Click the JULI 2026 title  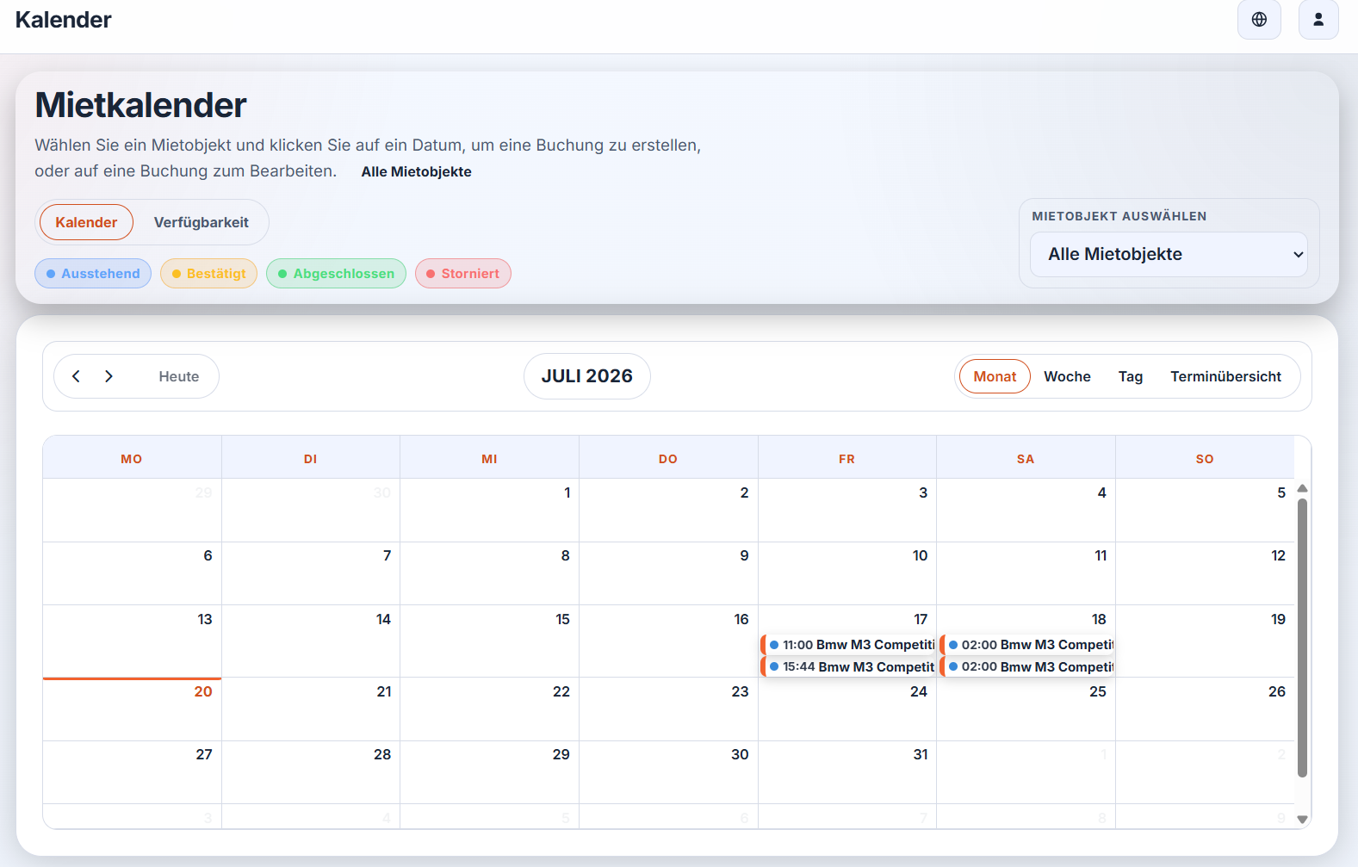[587, 376]
